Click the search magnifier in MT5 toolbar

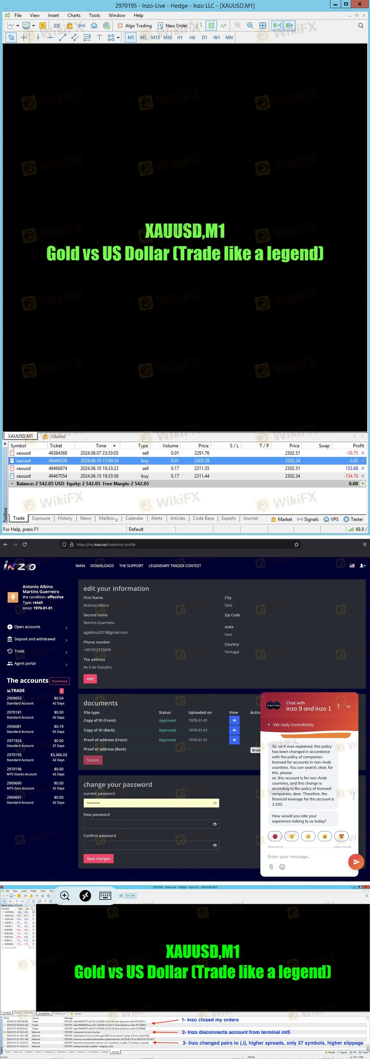(360, 26)
